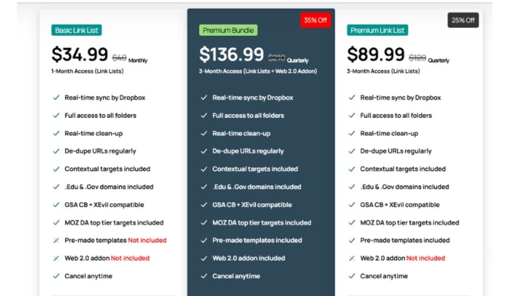Click the red Not included text beside Basic Pre-made templates
Screen dimensions: 516x296
[x=147, y=241]
